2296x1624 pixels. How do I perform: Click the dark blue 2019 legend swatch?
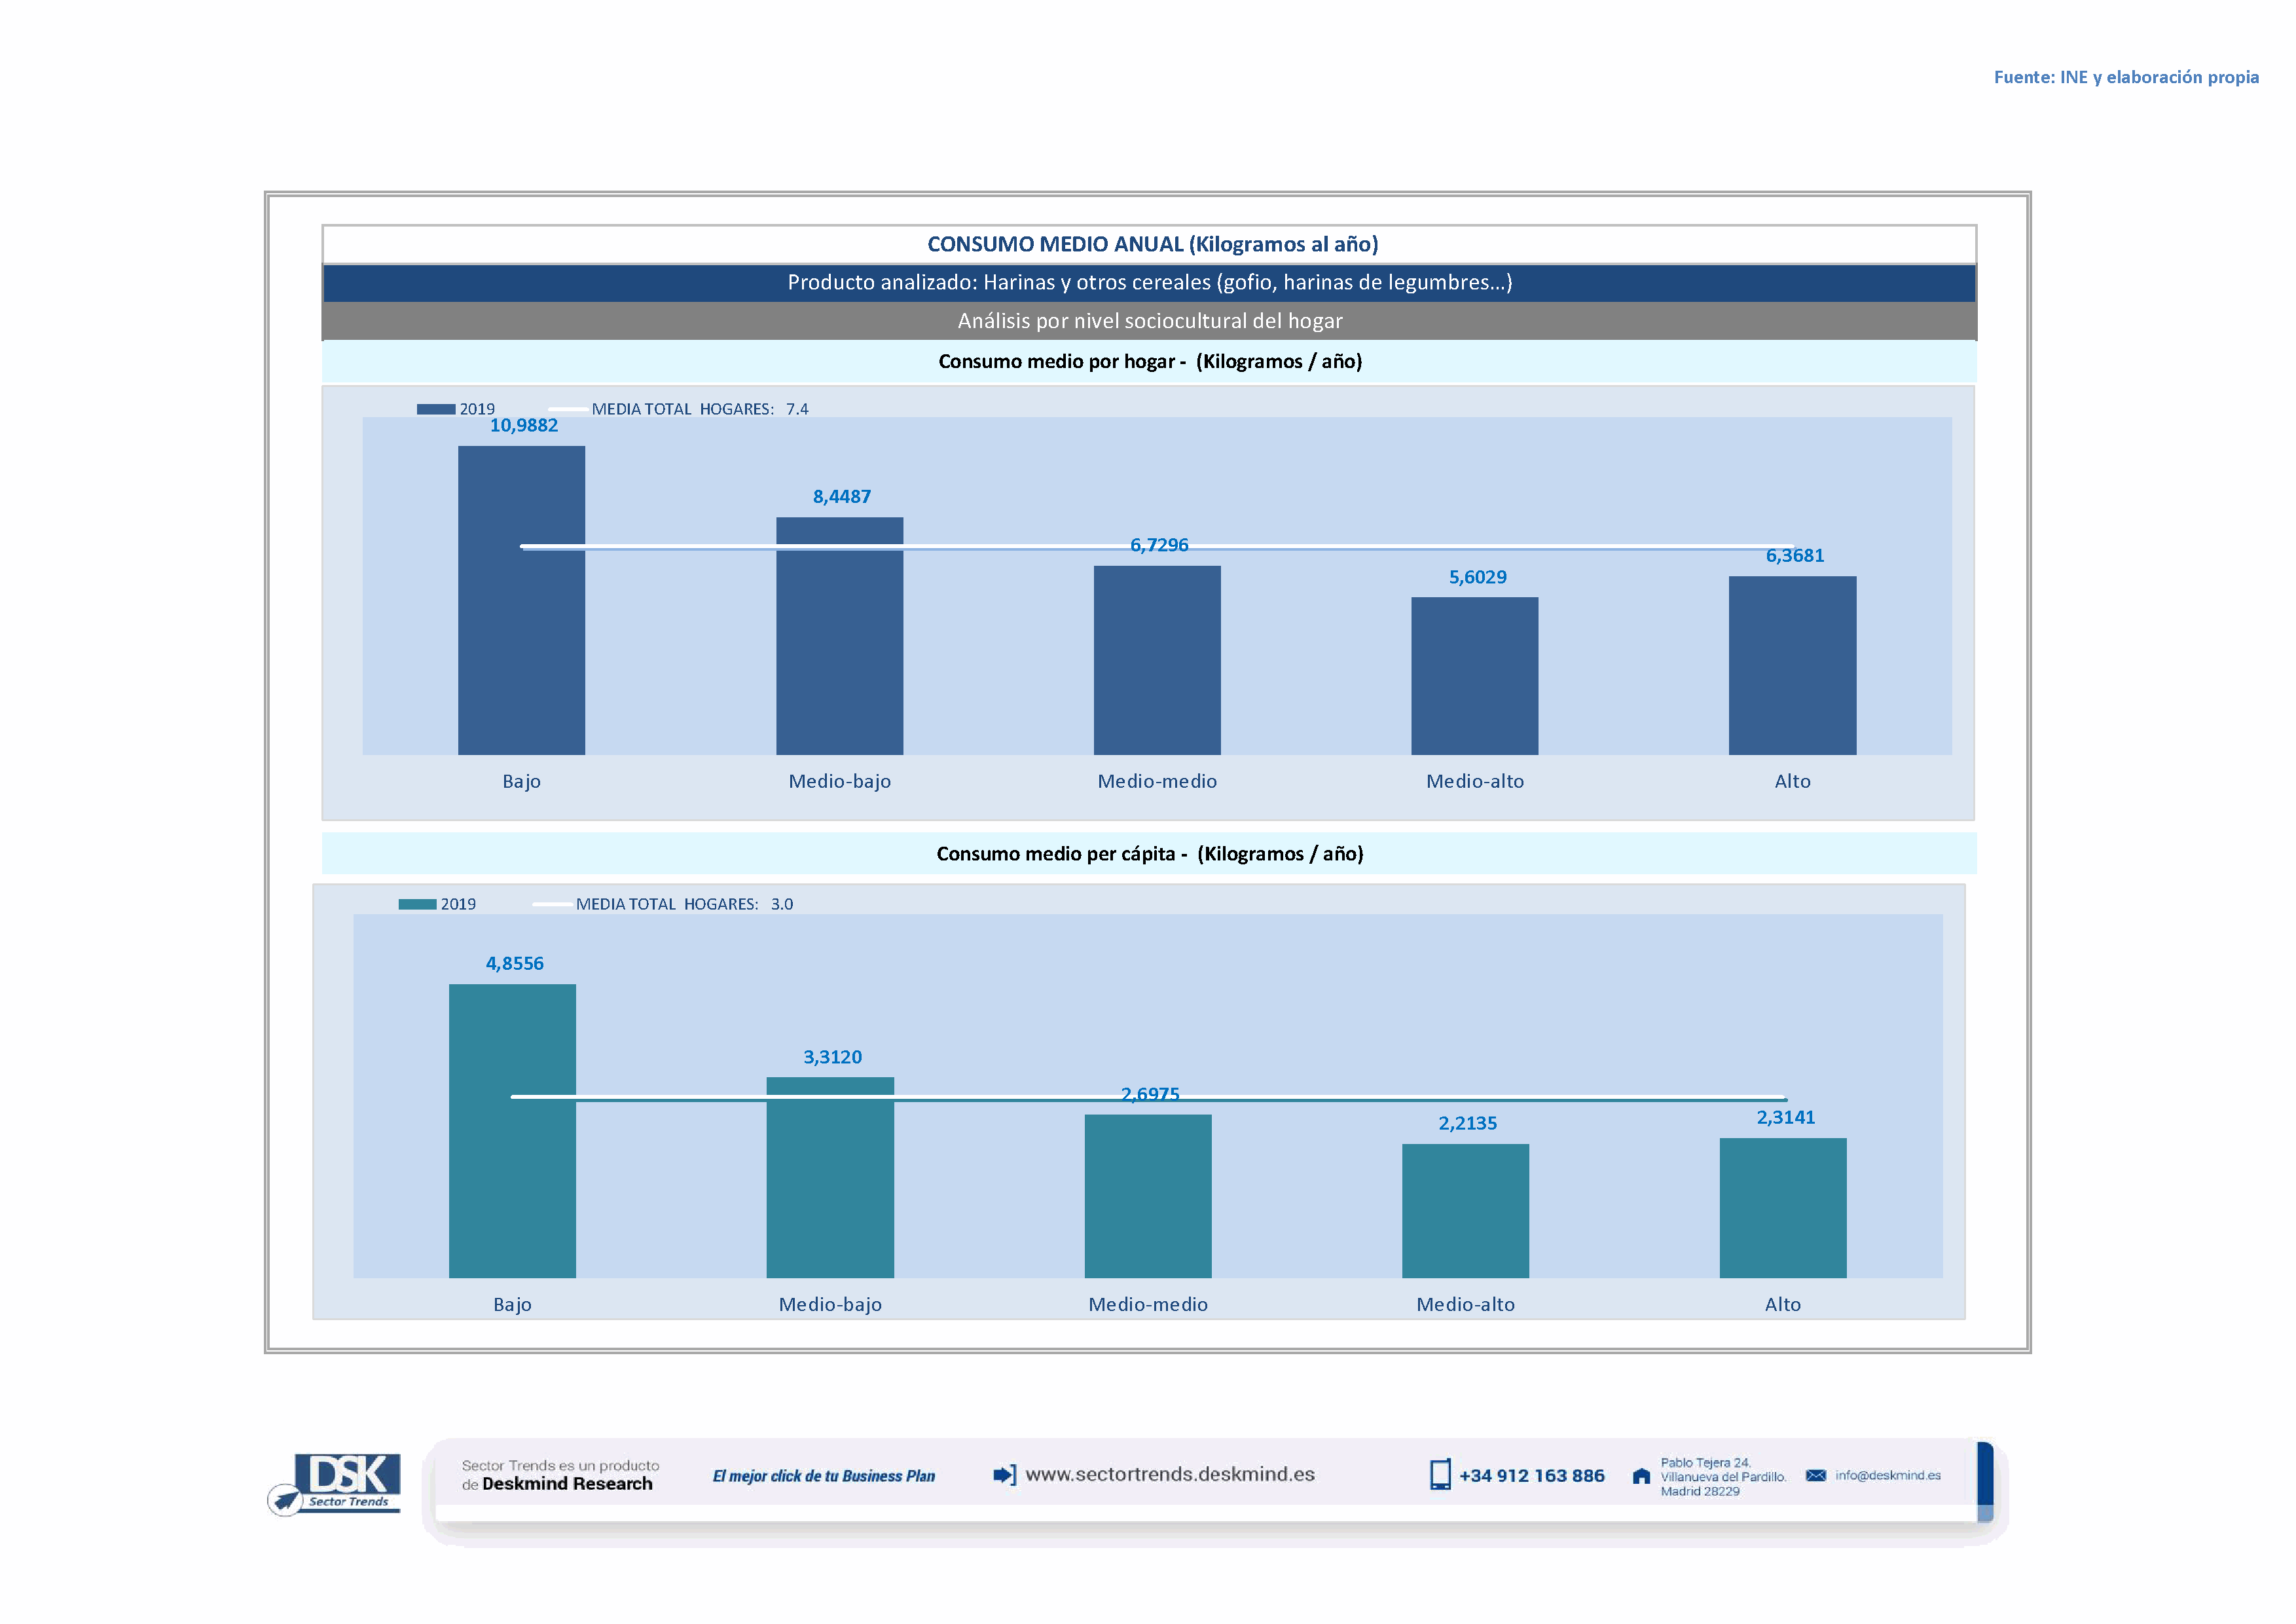coord(435,409)
